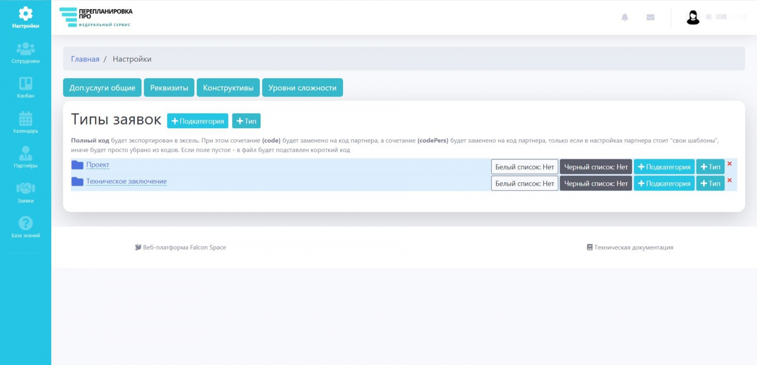Toggle Черный список for Техническое заключение
The image size is (757, 365).
click(x=596, y=183)
